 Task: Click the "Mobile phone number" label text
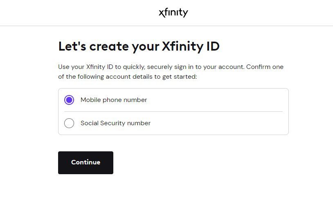coord(113,100)
